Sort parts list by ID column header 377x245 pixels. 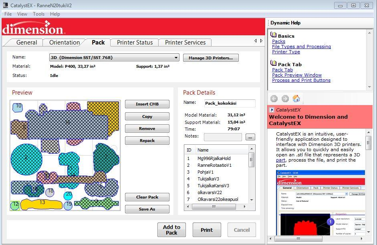coord(189,150)
